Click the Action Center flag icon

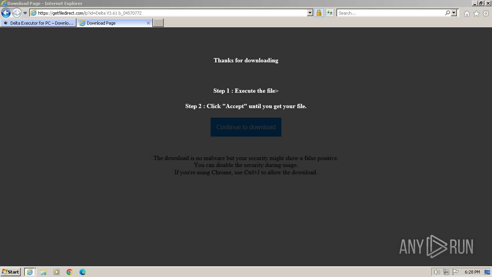[455, 272]
